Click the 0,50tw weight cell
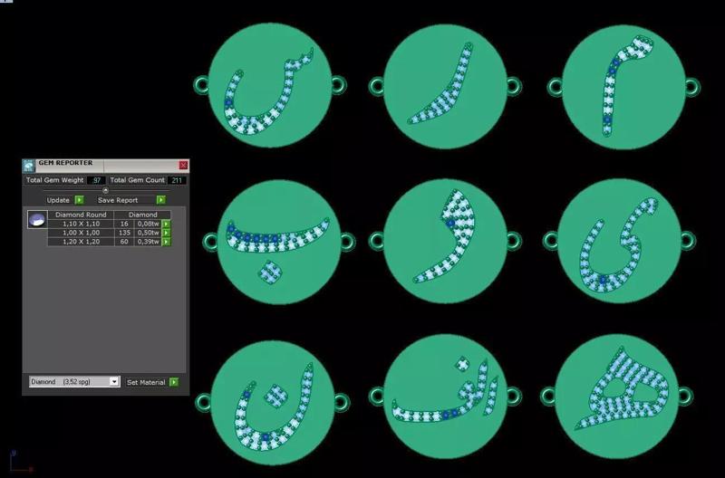This screenshot has height=478, width=725. click(148, 233)
